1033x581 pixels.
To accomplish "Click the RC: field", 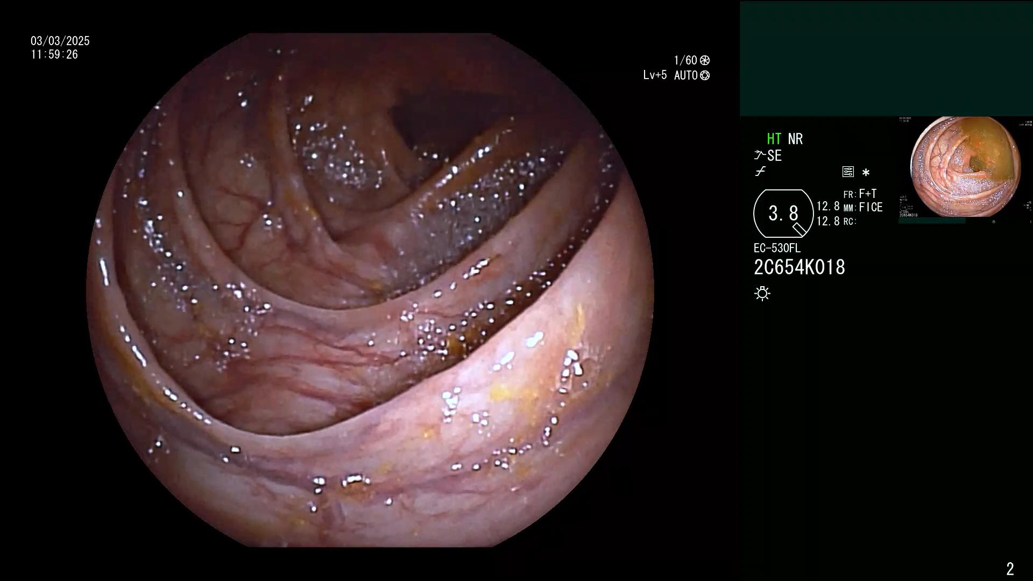I will [850, 222].
